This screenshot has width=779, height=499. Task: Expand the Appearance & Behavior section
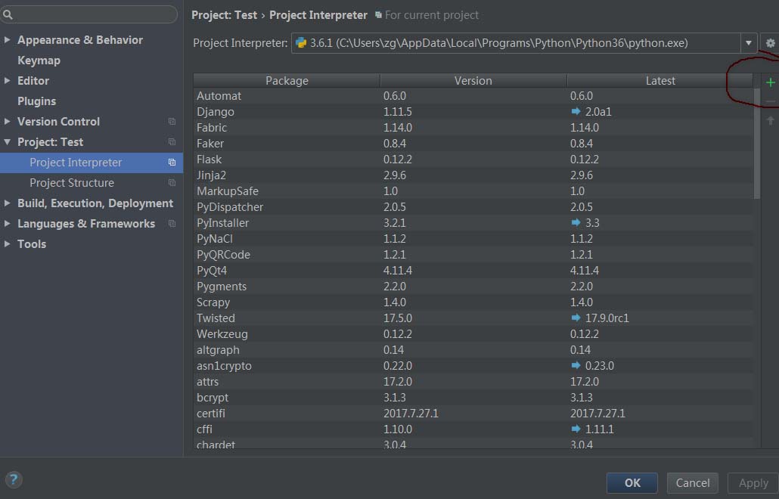tap(7, 40)
